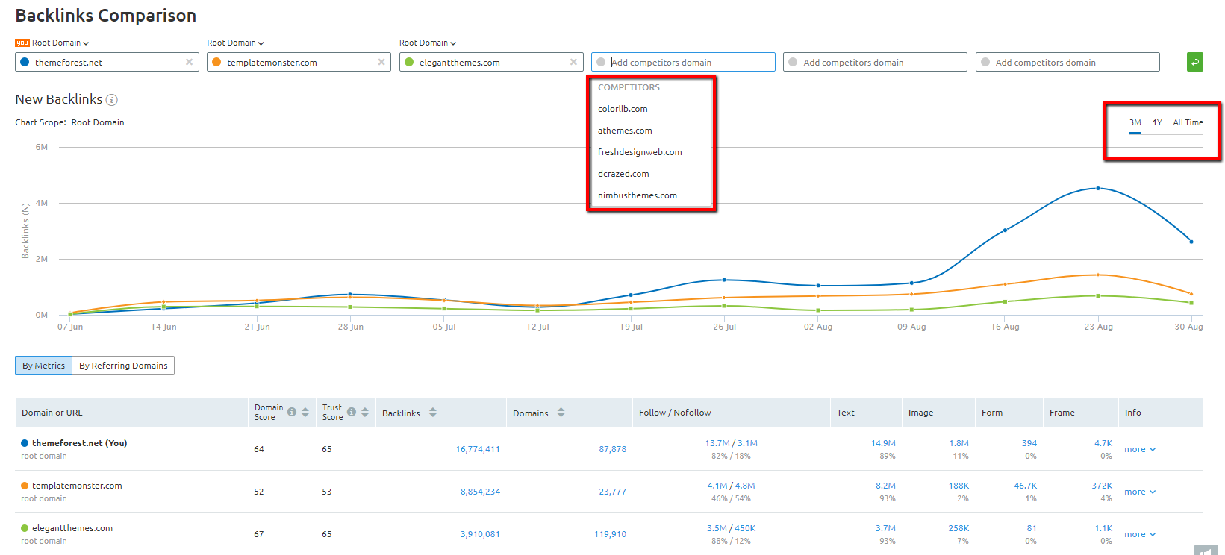The image size is (1225, 555).
Task: Open elegantthemes.com backlinks count 3,910,081
Action: [480, 534]
